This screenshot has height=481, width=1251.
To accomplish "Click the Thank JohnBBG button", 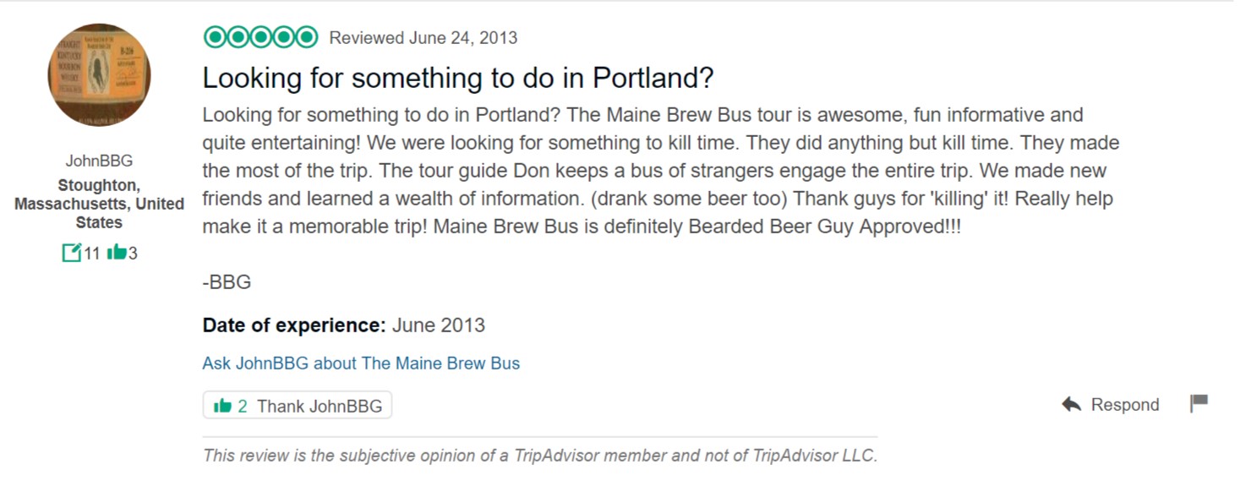I will coord(298,406).
